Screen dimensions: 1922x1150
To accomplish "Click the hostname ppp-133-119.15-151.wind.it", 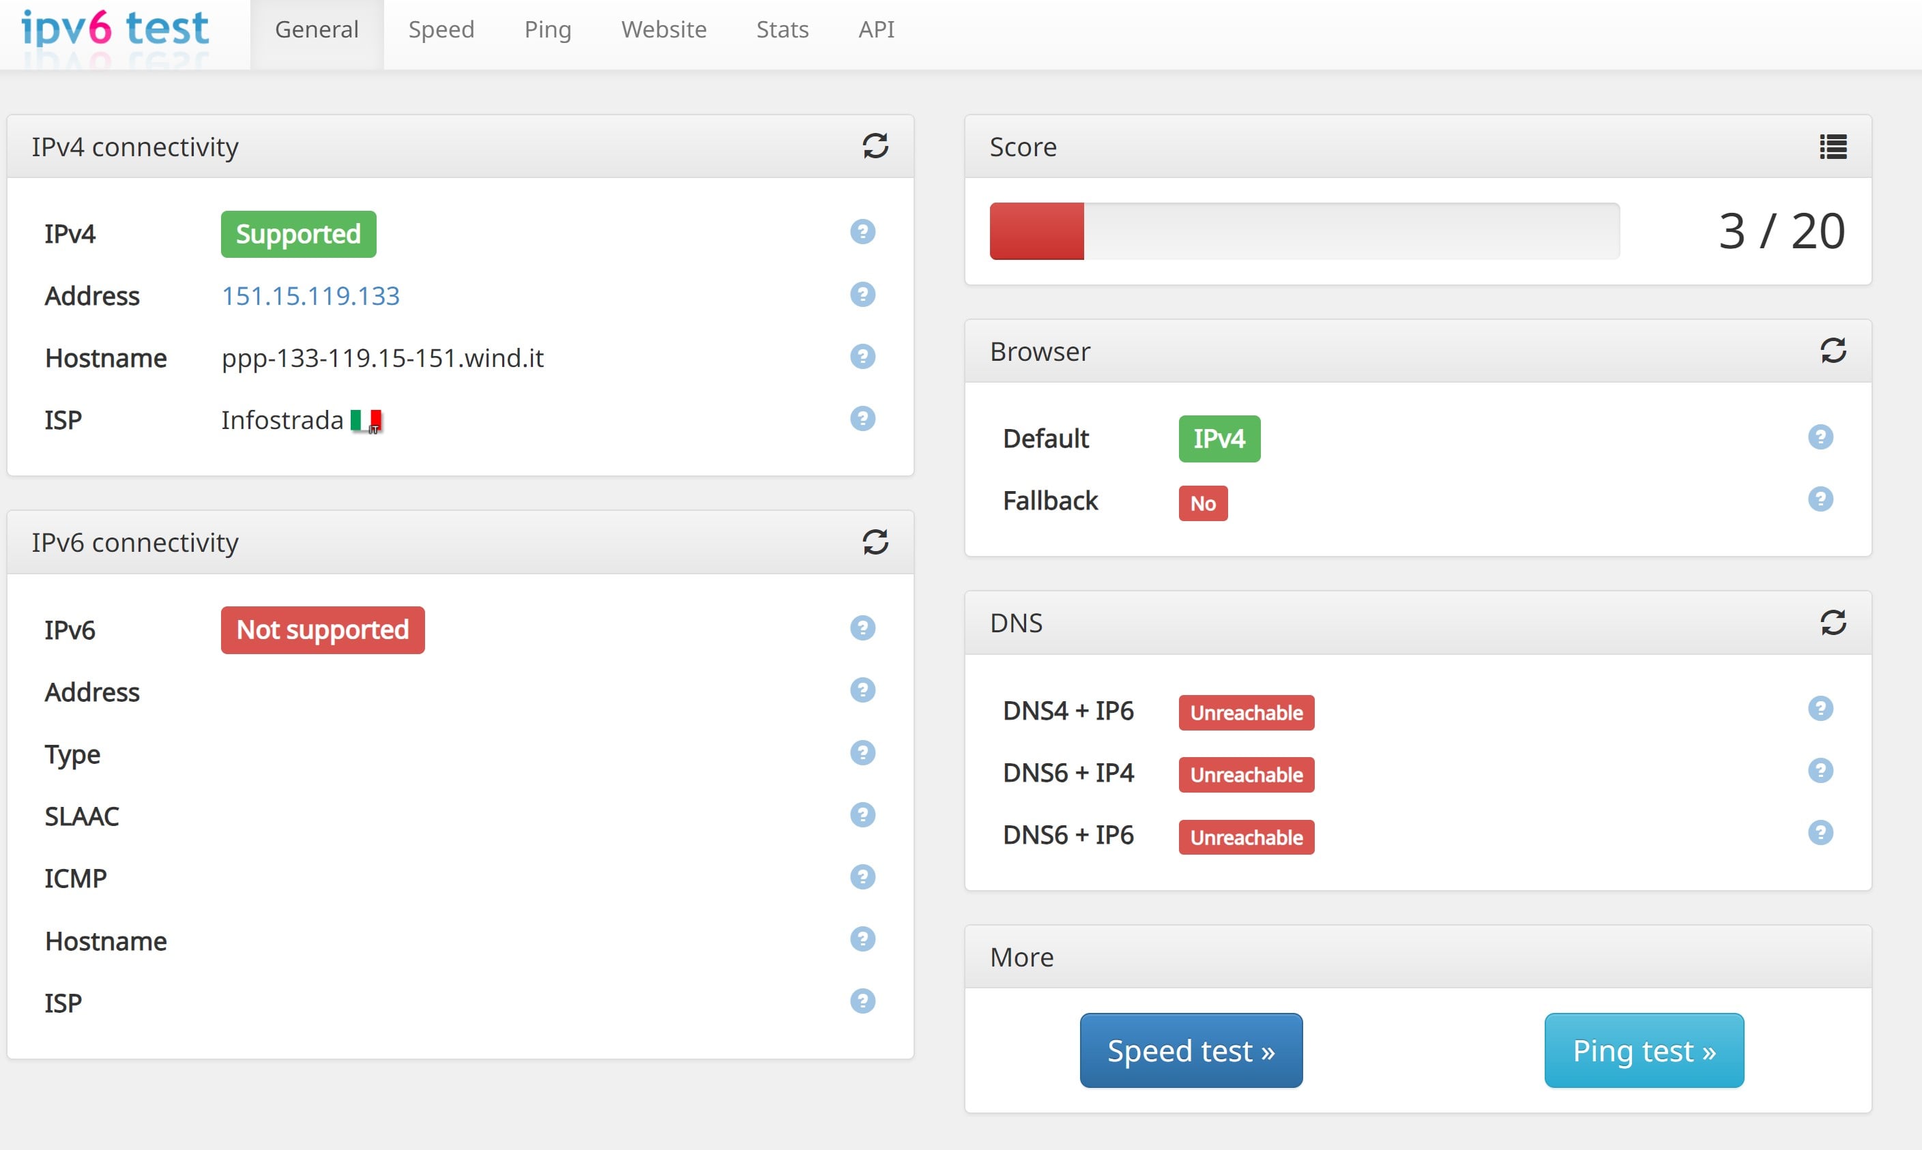I will (383, 358).
